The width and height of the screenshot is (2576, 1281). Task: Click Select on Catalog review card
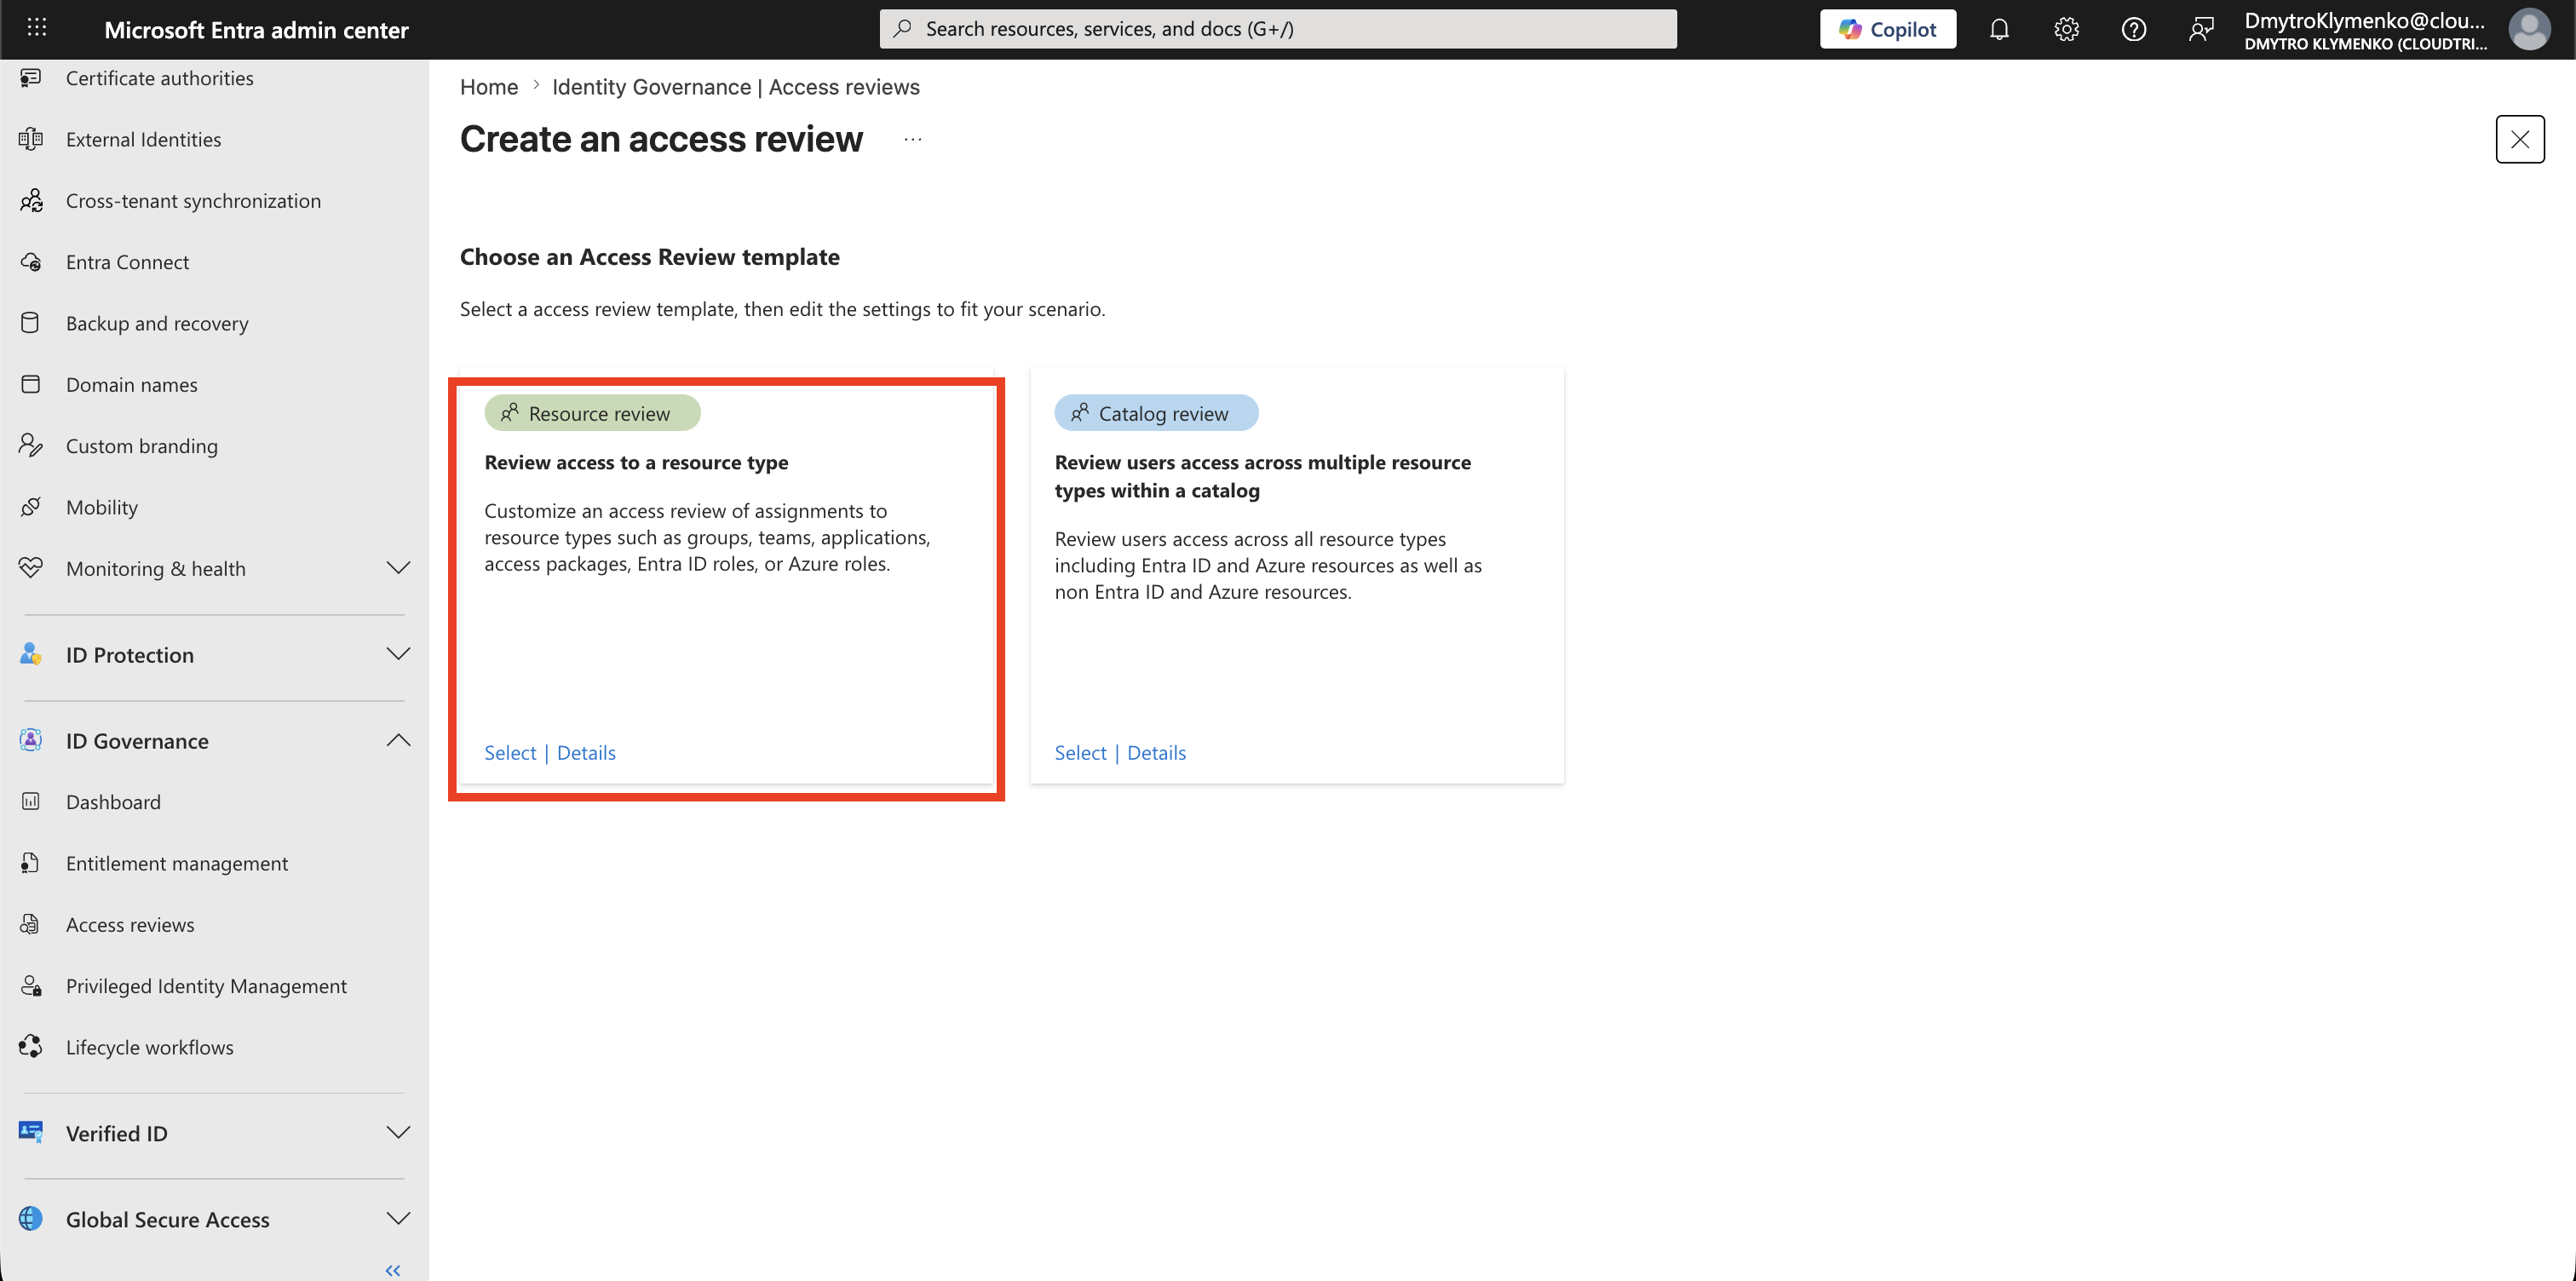1080,753
